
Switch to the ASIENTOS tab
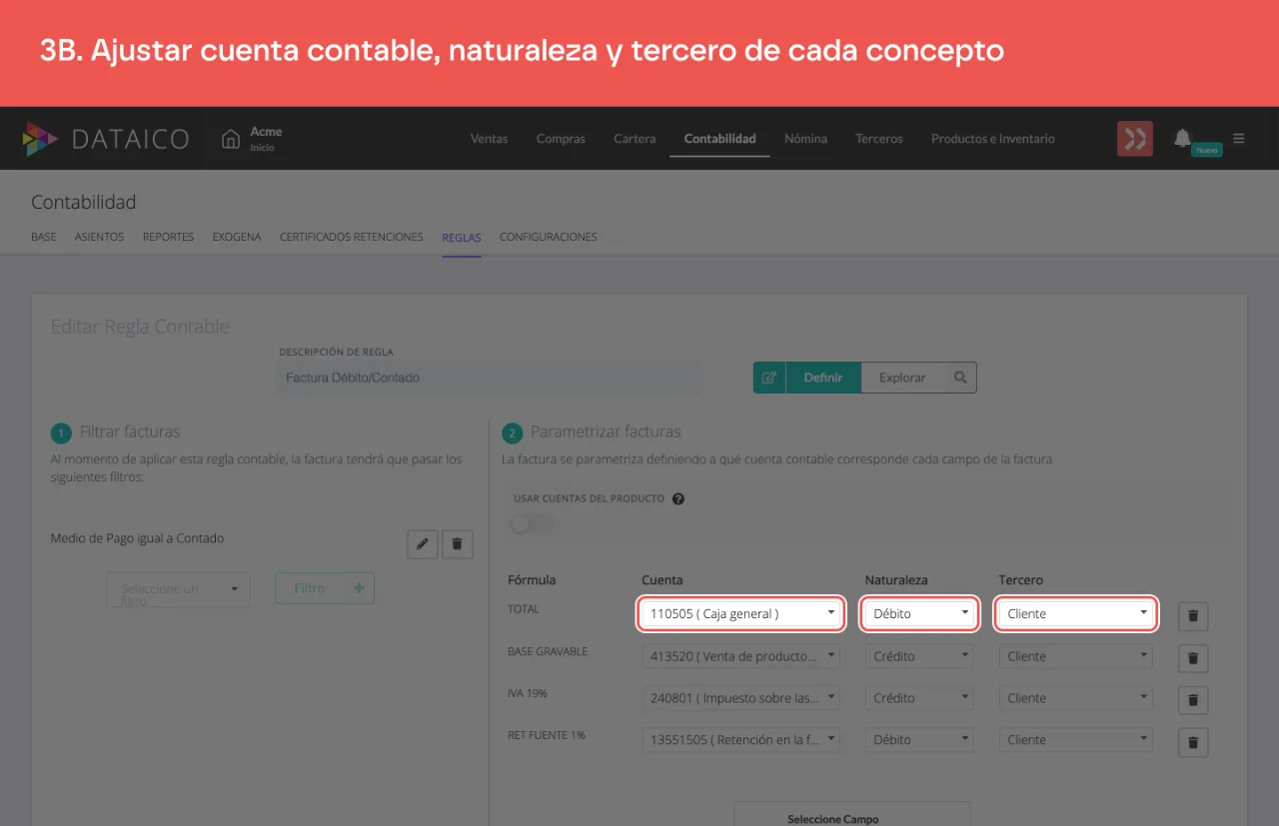[100, 237]
